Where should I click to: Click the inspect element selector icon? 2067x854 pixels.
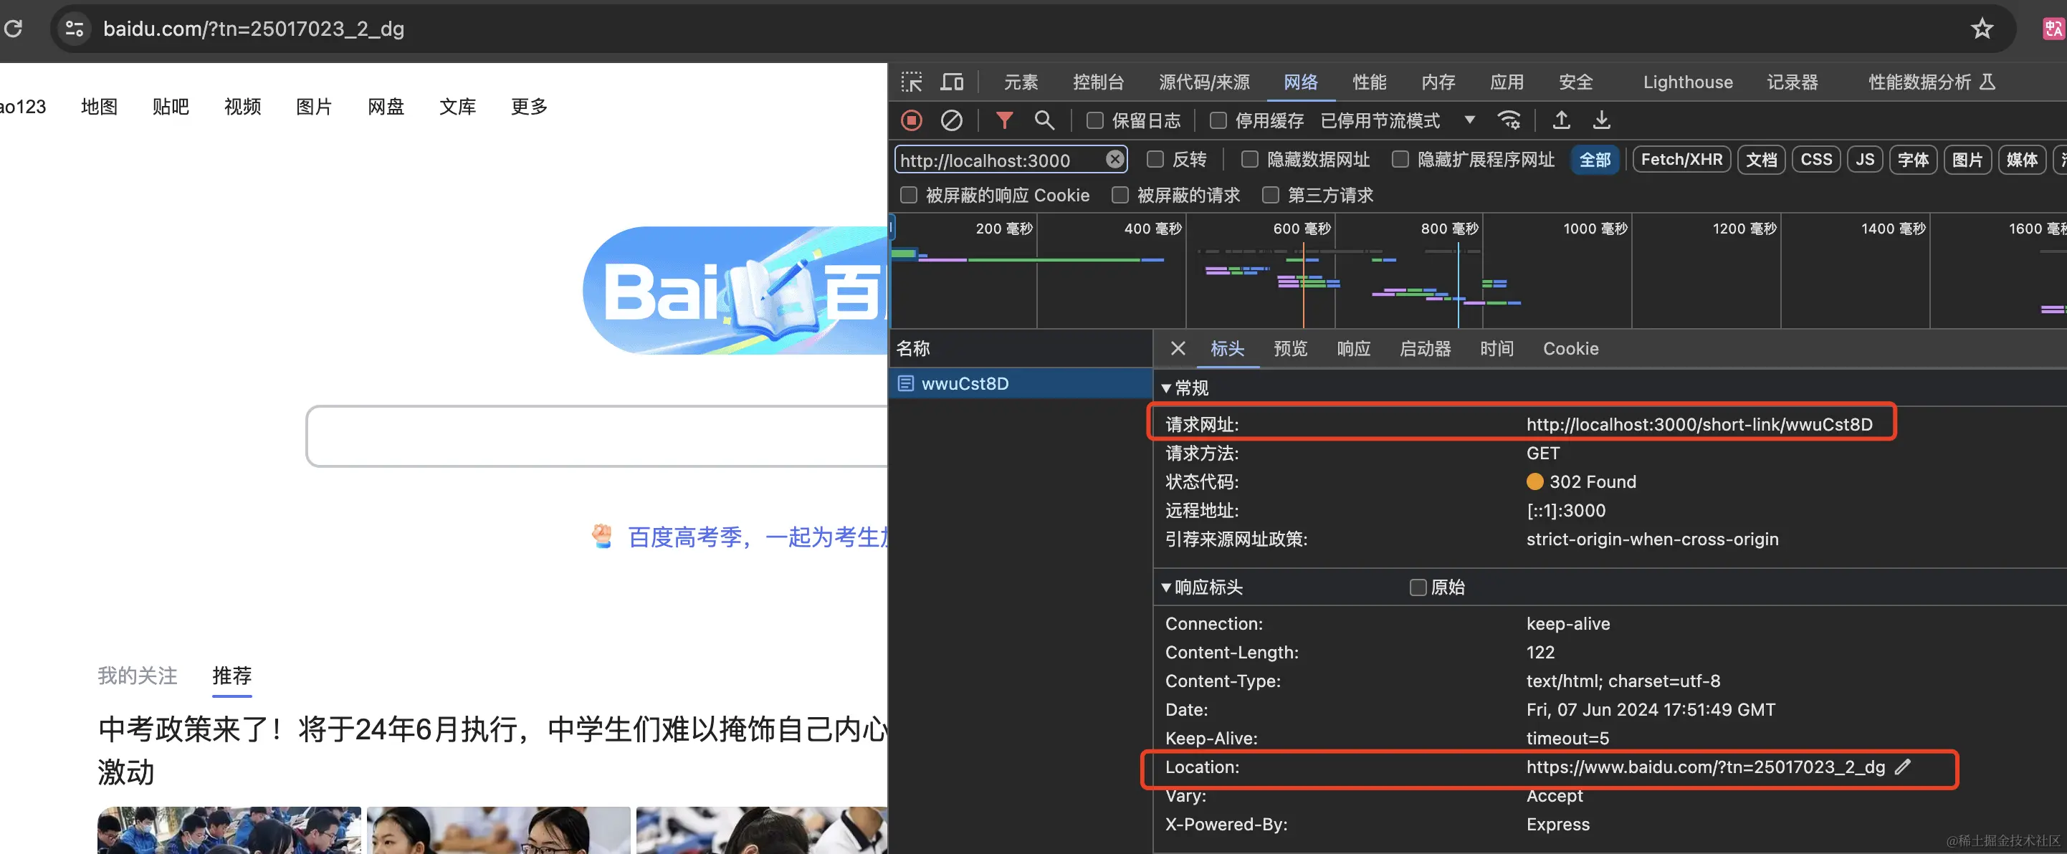tap(912, 82)
